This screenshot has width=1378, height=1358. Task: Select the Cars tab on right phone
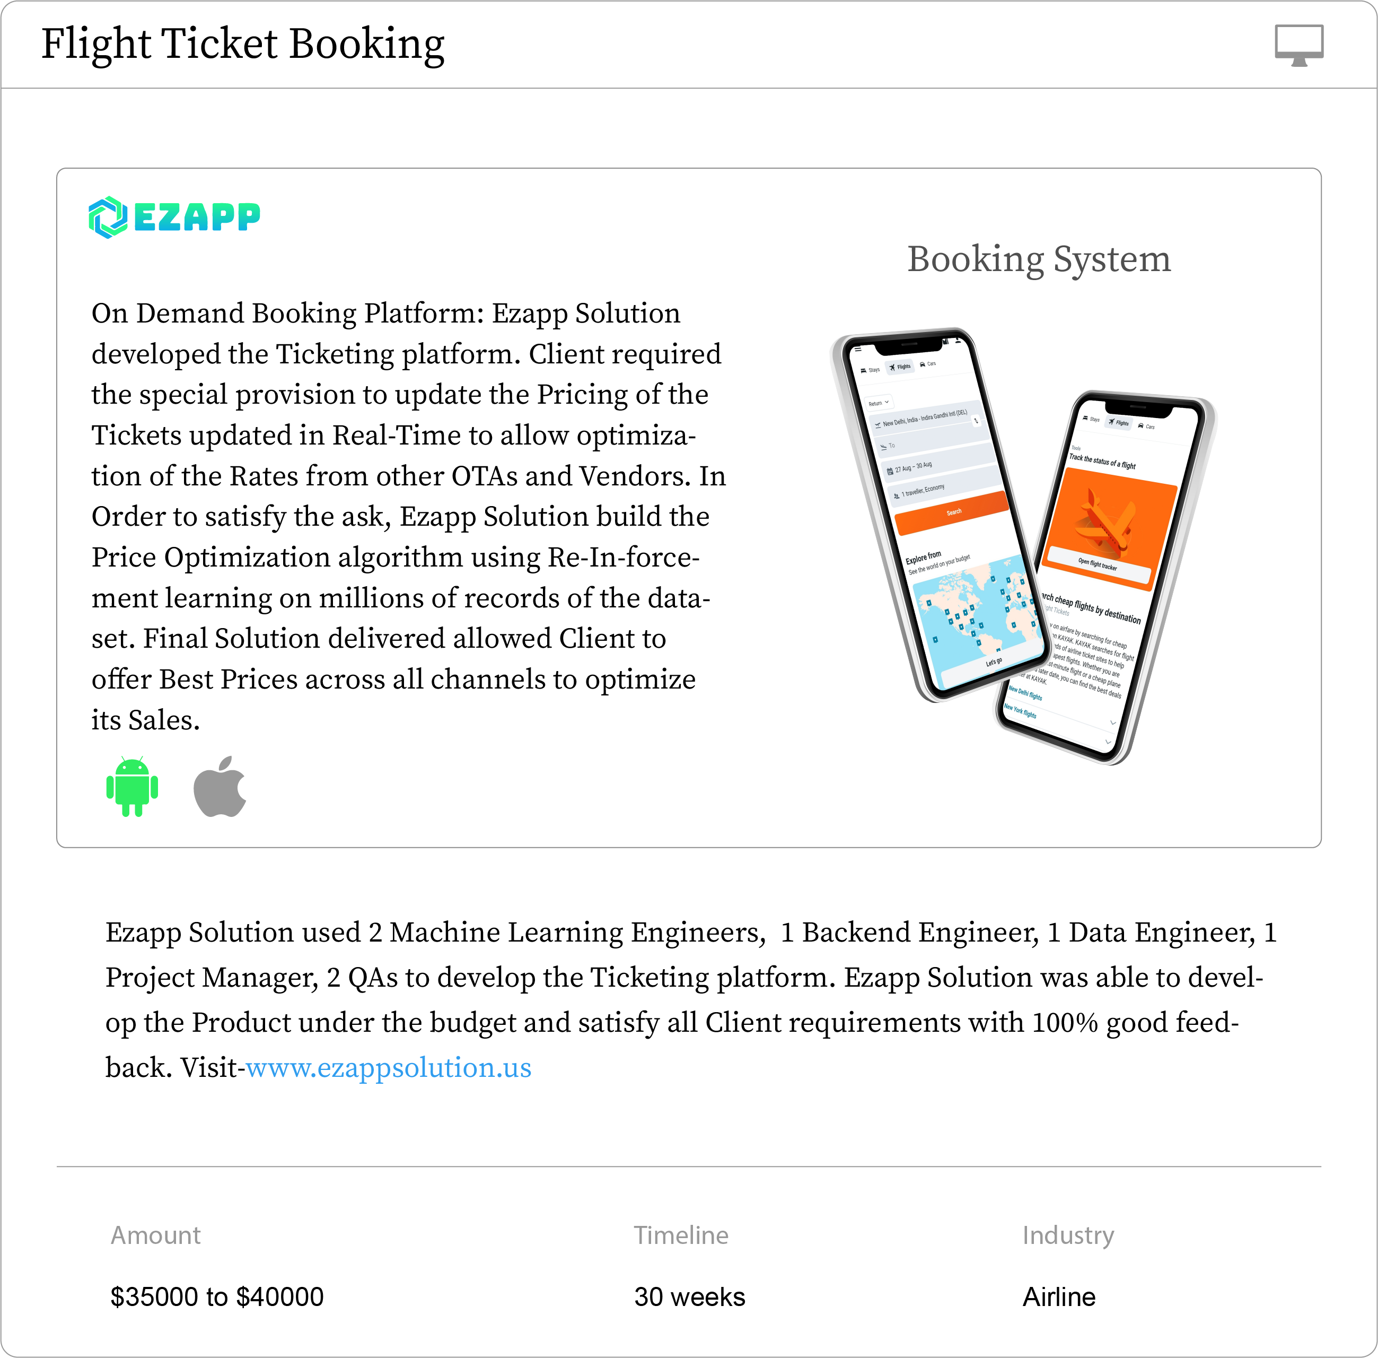(1146, 426)
